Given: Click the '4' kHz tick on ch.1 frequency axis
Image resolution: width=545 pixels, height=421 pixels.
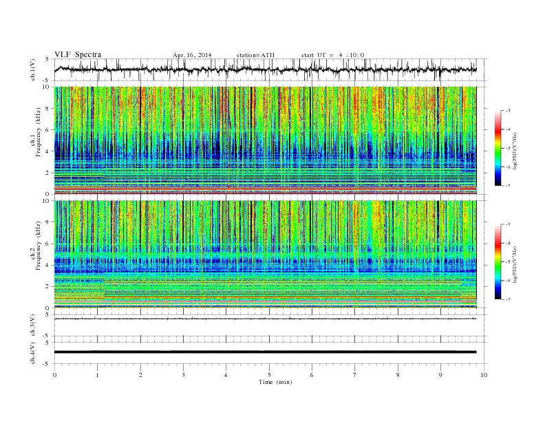Looking at the screenshot, I should [x=47, y=151].
